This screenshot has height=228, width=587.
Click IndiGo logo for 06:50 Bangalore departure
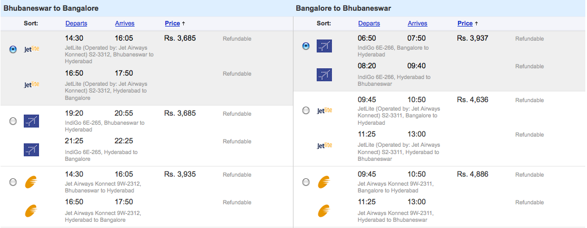pos(324,46)
